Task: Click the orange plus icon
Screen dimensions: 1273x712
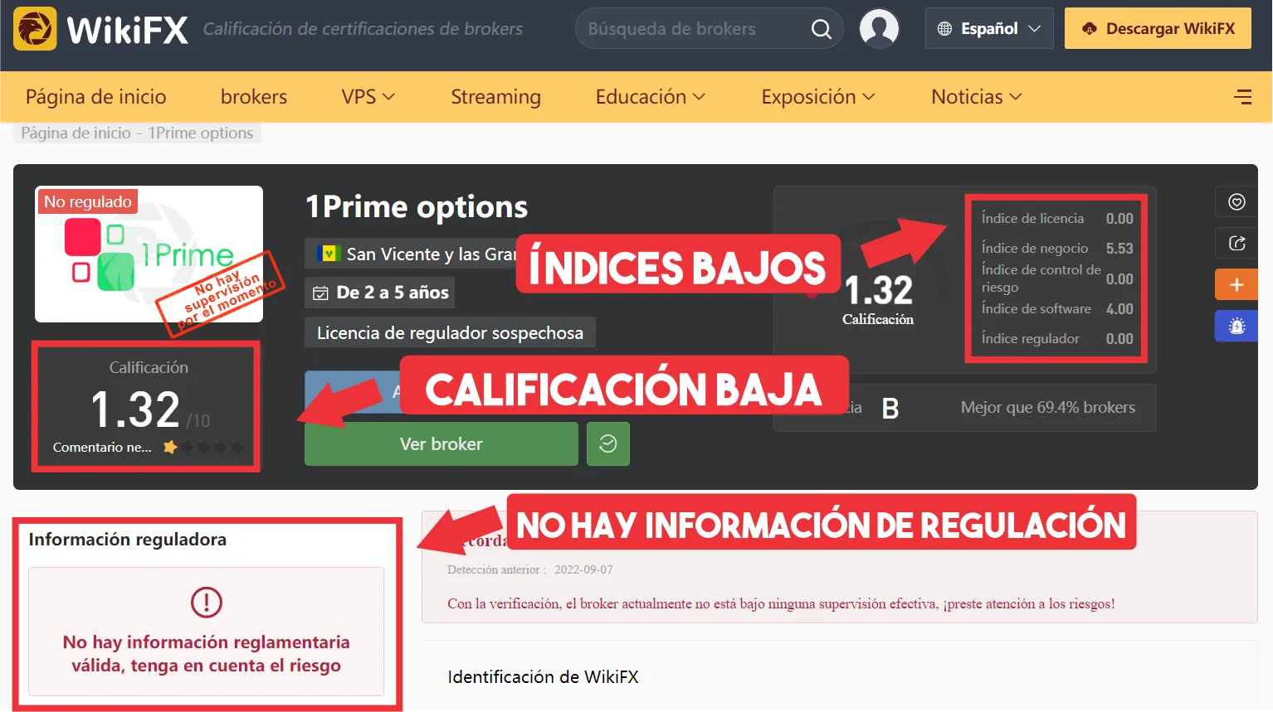Action: [1236, 284]
